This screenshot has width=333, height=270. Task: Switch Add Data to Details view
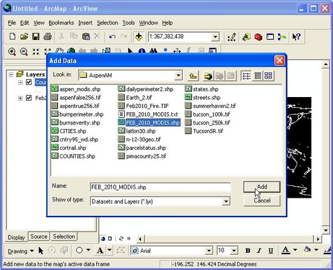258,75
